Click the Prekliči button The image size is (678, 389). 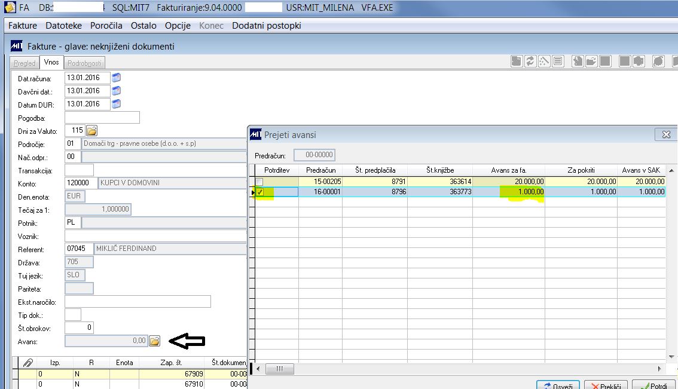tap(606, 385)
